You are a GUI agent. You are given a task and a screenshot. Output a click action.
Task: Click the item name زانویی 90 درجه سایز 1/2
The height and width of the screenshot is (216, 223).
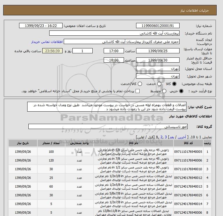click(134, 169)
